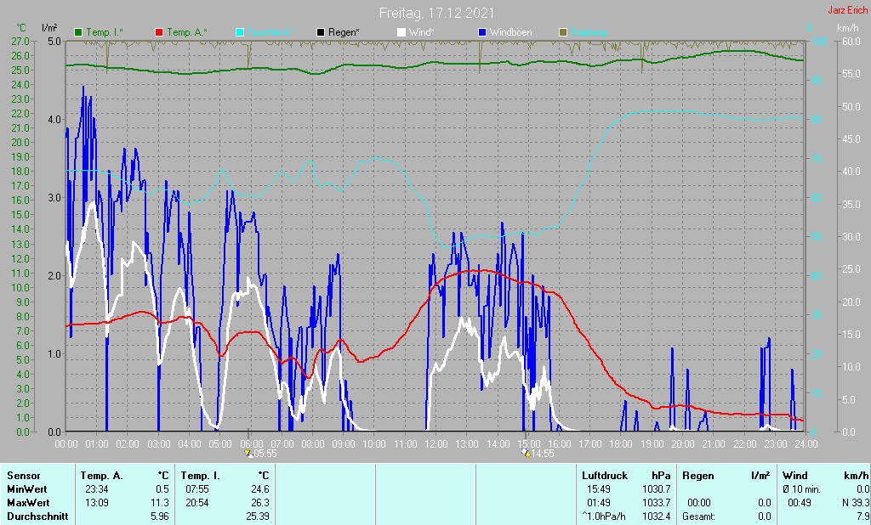Select the Temp. A. column header
Viewport: 871px width, 525px height.
(x=102, y=476)
